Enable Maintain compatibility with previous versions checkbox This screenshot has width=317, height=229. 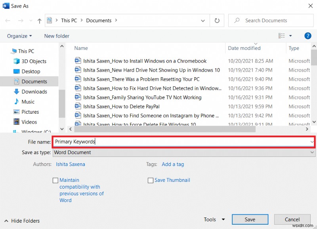click(55, 180)
